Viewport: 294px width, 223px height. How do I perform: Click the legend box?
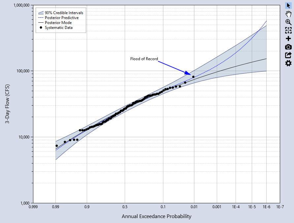tap(61, 20)
